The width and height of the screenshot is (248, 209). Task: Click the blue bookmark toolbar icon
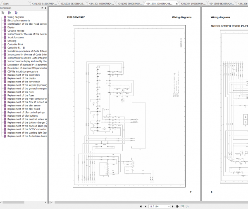click(16, 13)
